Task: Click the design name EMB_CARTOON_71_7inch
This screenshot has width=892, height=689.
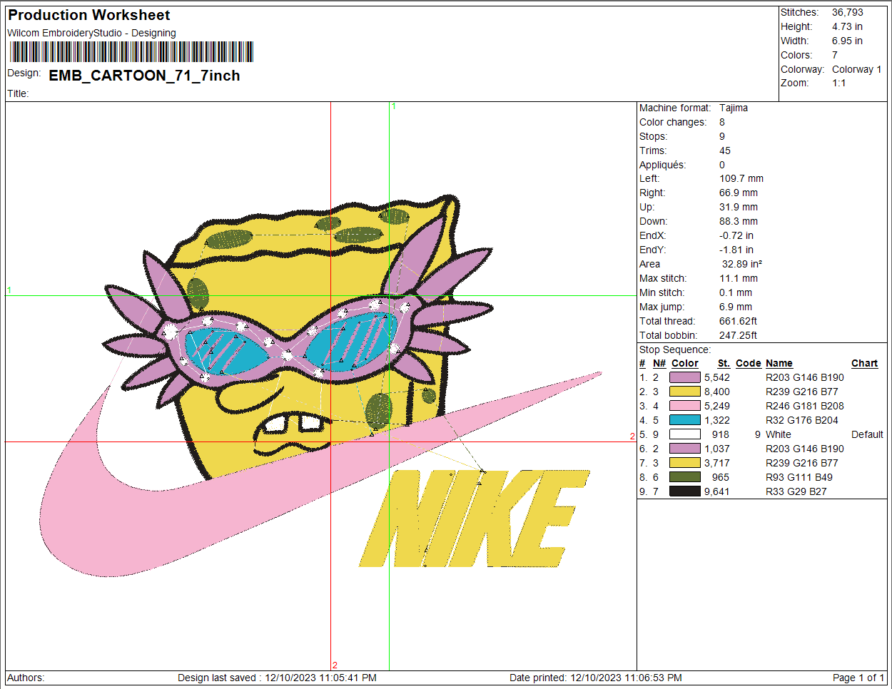Action: point(144,76)
